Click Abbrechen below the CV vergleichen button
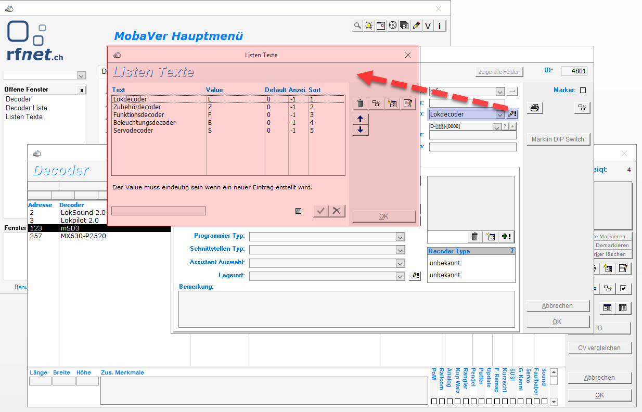The width and height of the screenshot is (642, 412). pyautogui.click(x=599, y=378)
